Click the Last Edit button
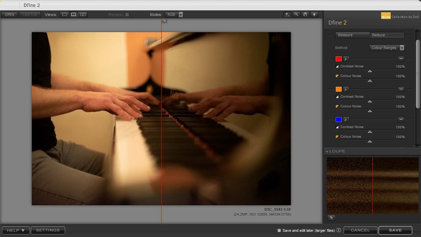421x237 pixels. tap(30, 14)
